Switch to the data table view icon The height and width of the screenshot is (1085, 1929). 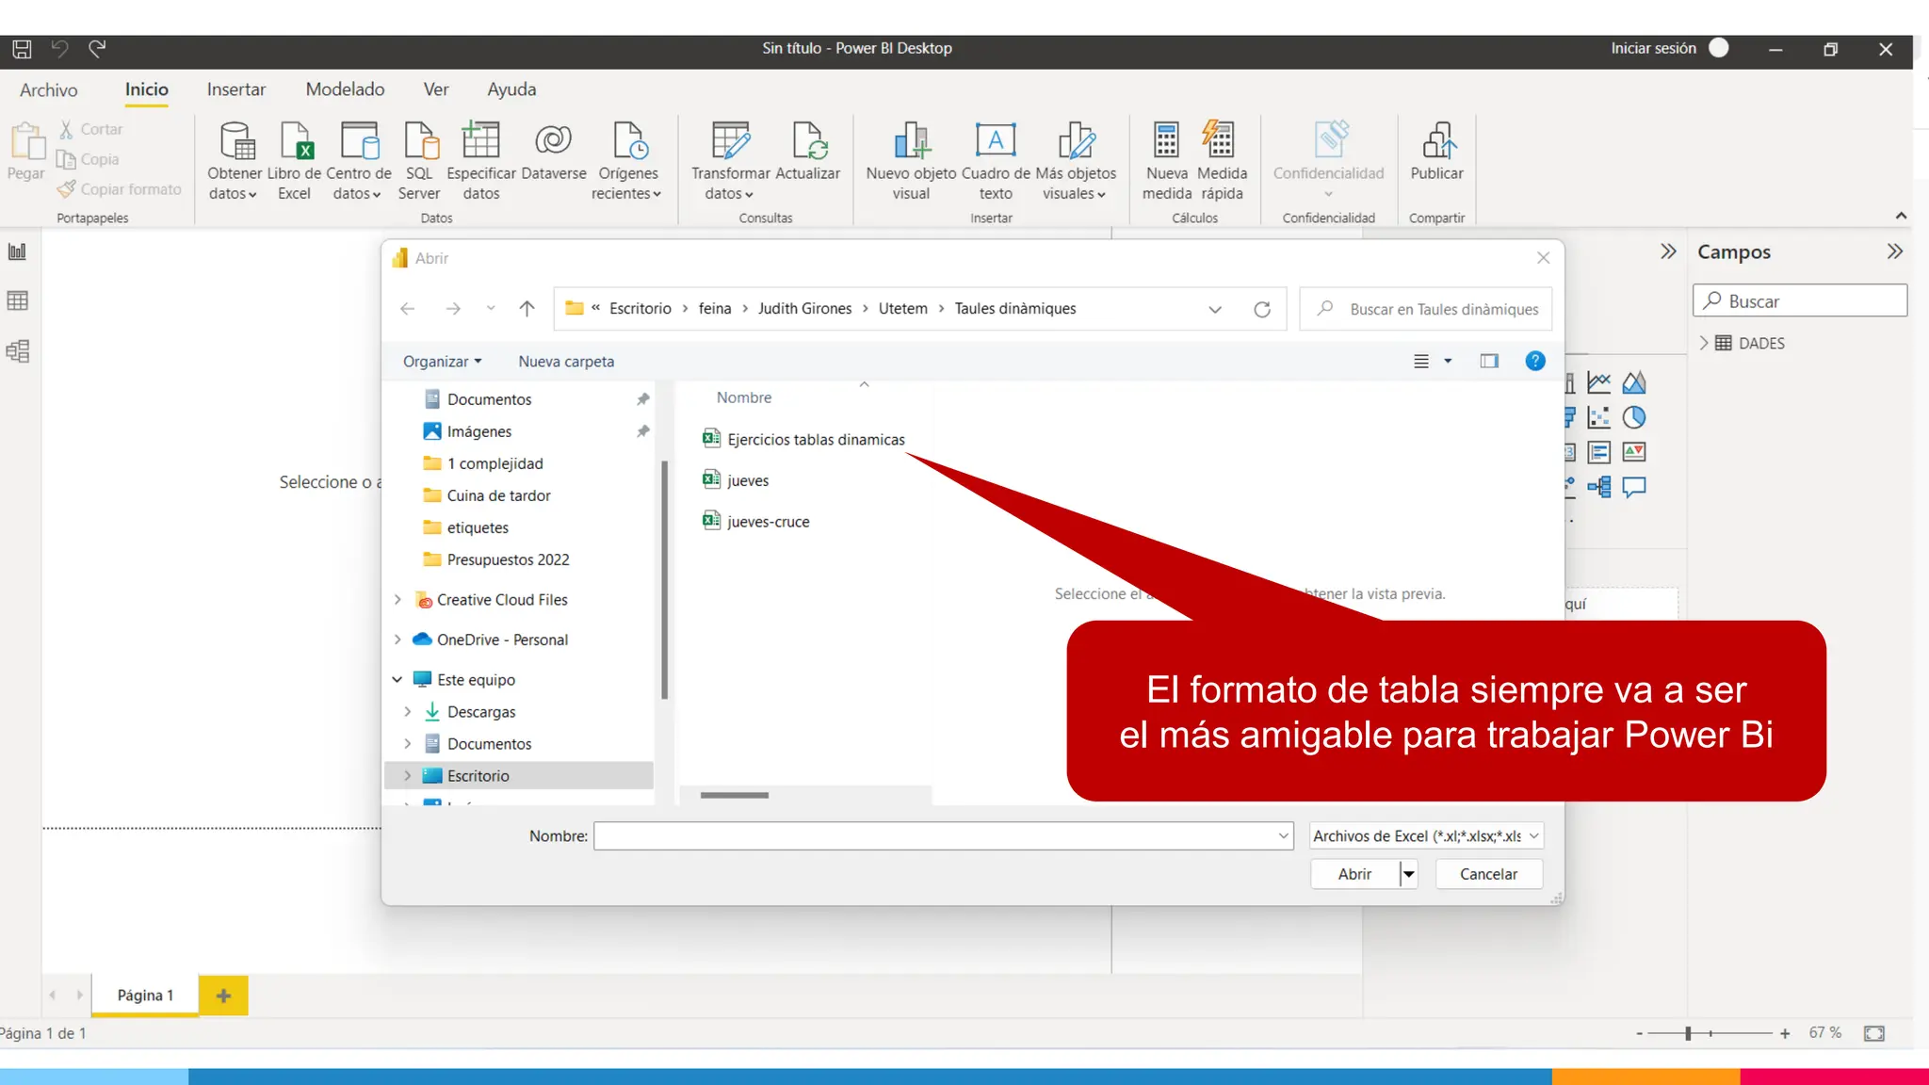pos(17,300)
